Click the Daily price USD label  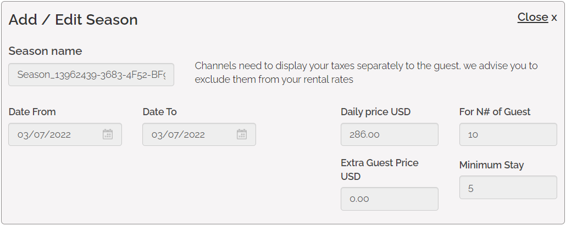[375, 112]
